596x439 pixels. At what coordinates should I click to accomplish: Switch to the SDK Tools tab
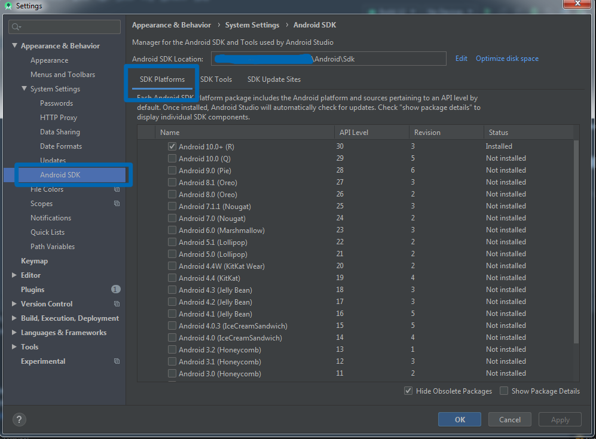(216, 79)
